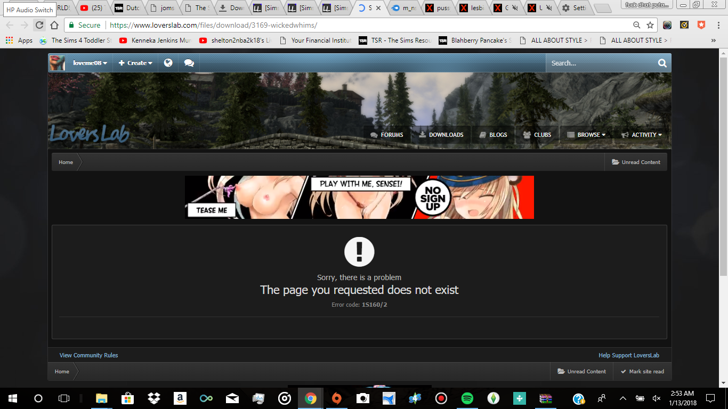The height and width of the screenshot is (409, 728).
Task: Show more bookmarks with the overflow chevron
Action: [714, 40]
